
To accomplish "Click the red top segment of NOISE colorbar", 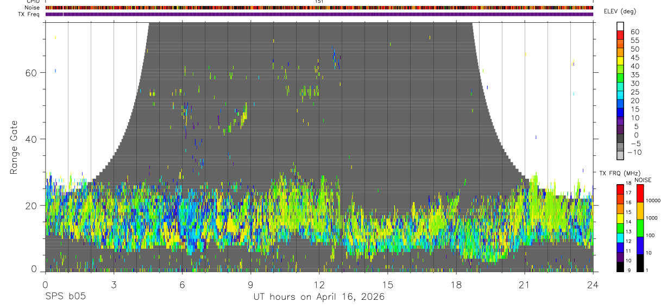I will [640, 193].
